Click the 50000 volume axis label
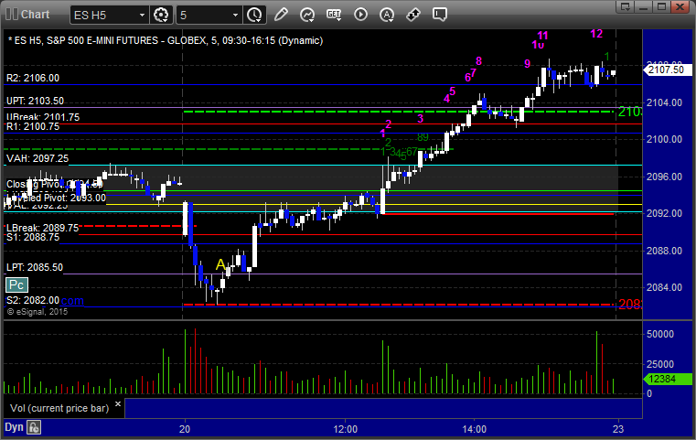 [660, 334]
